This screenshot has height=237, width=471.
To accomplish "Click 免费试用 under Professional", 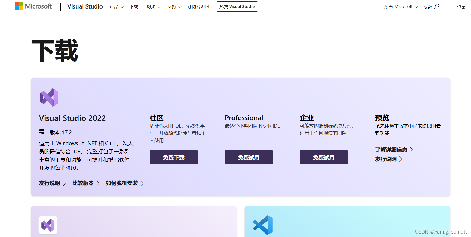I will click(249, 157).
